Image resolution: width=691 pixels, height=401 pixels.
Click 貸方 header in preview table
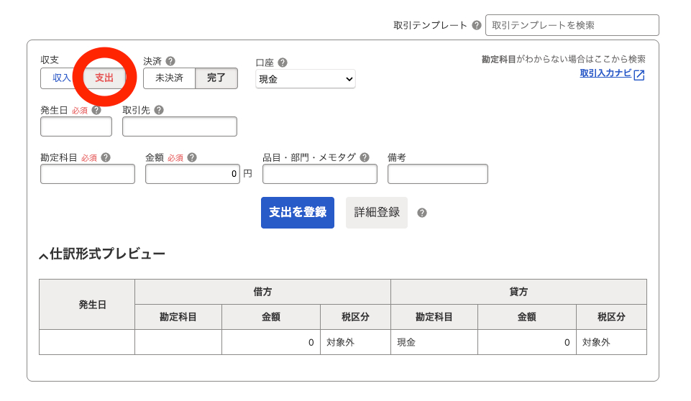pos(518,292)
